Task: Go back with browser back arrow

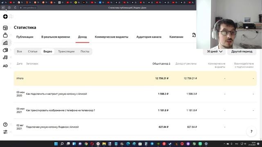Action: tap(3, 8)
